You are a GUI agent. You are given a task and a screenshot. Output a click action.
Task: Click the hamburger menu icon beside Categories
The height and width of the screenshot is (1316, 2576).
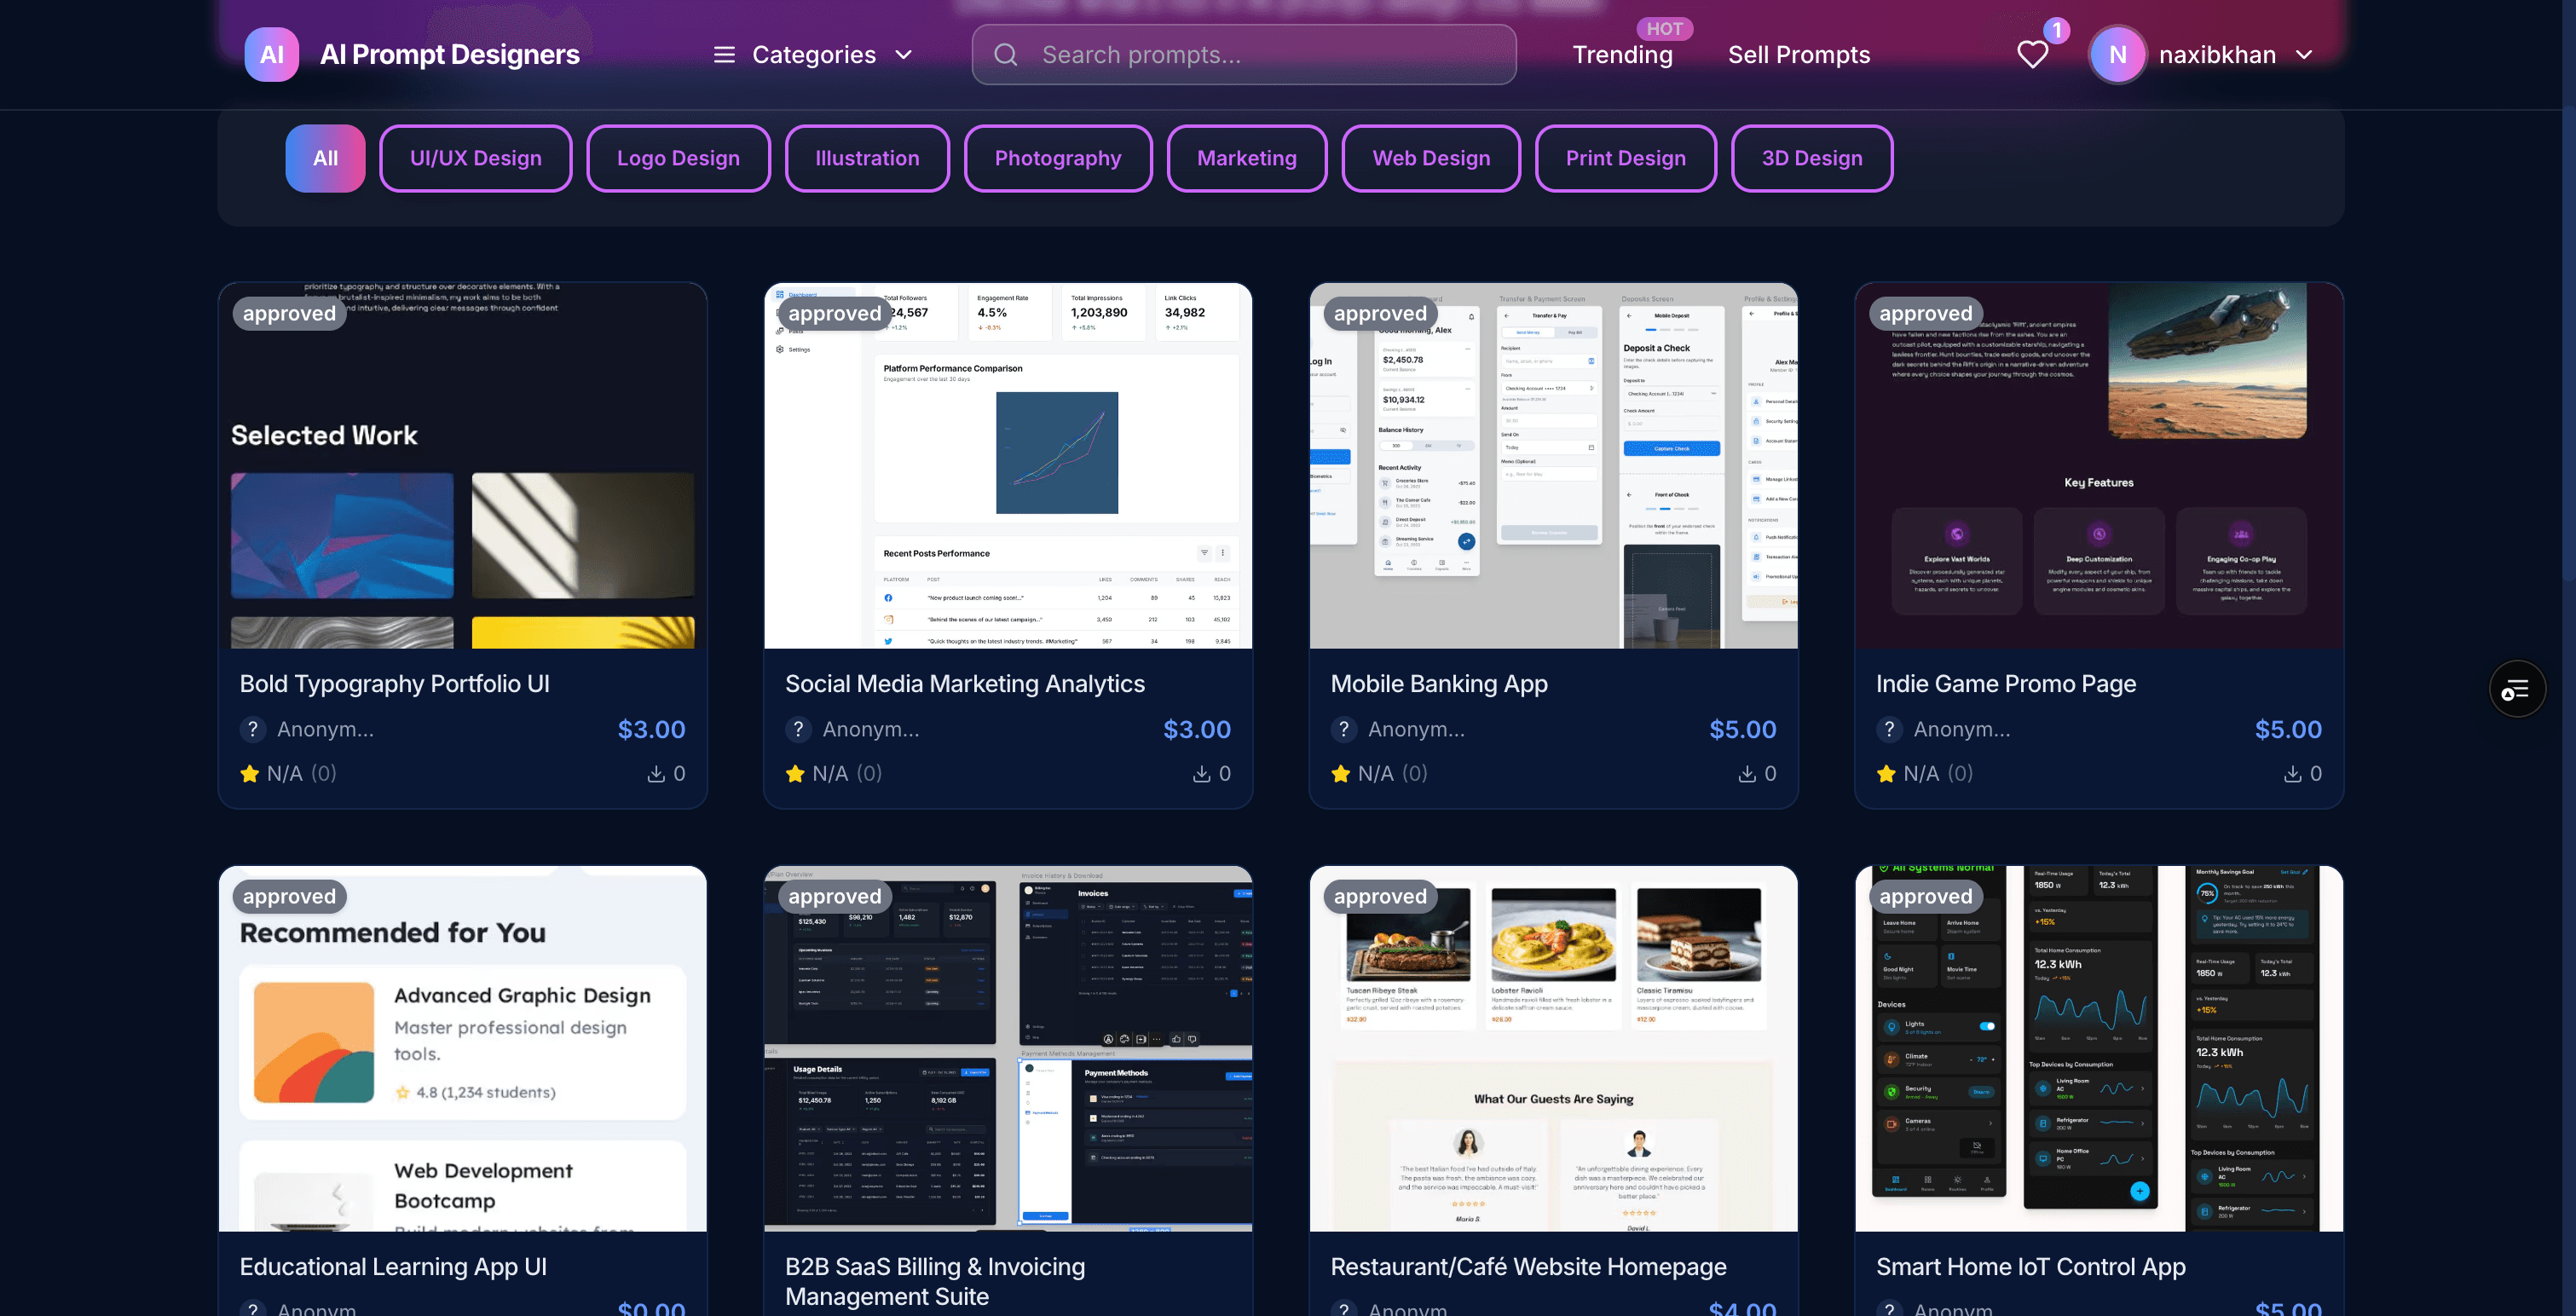pyautogui.click(x=724, y=55)
